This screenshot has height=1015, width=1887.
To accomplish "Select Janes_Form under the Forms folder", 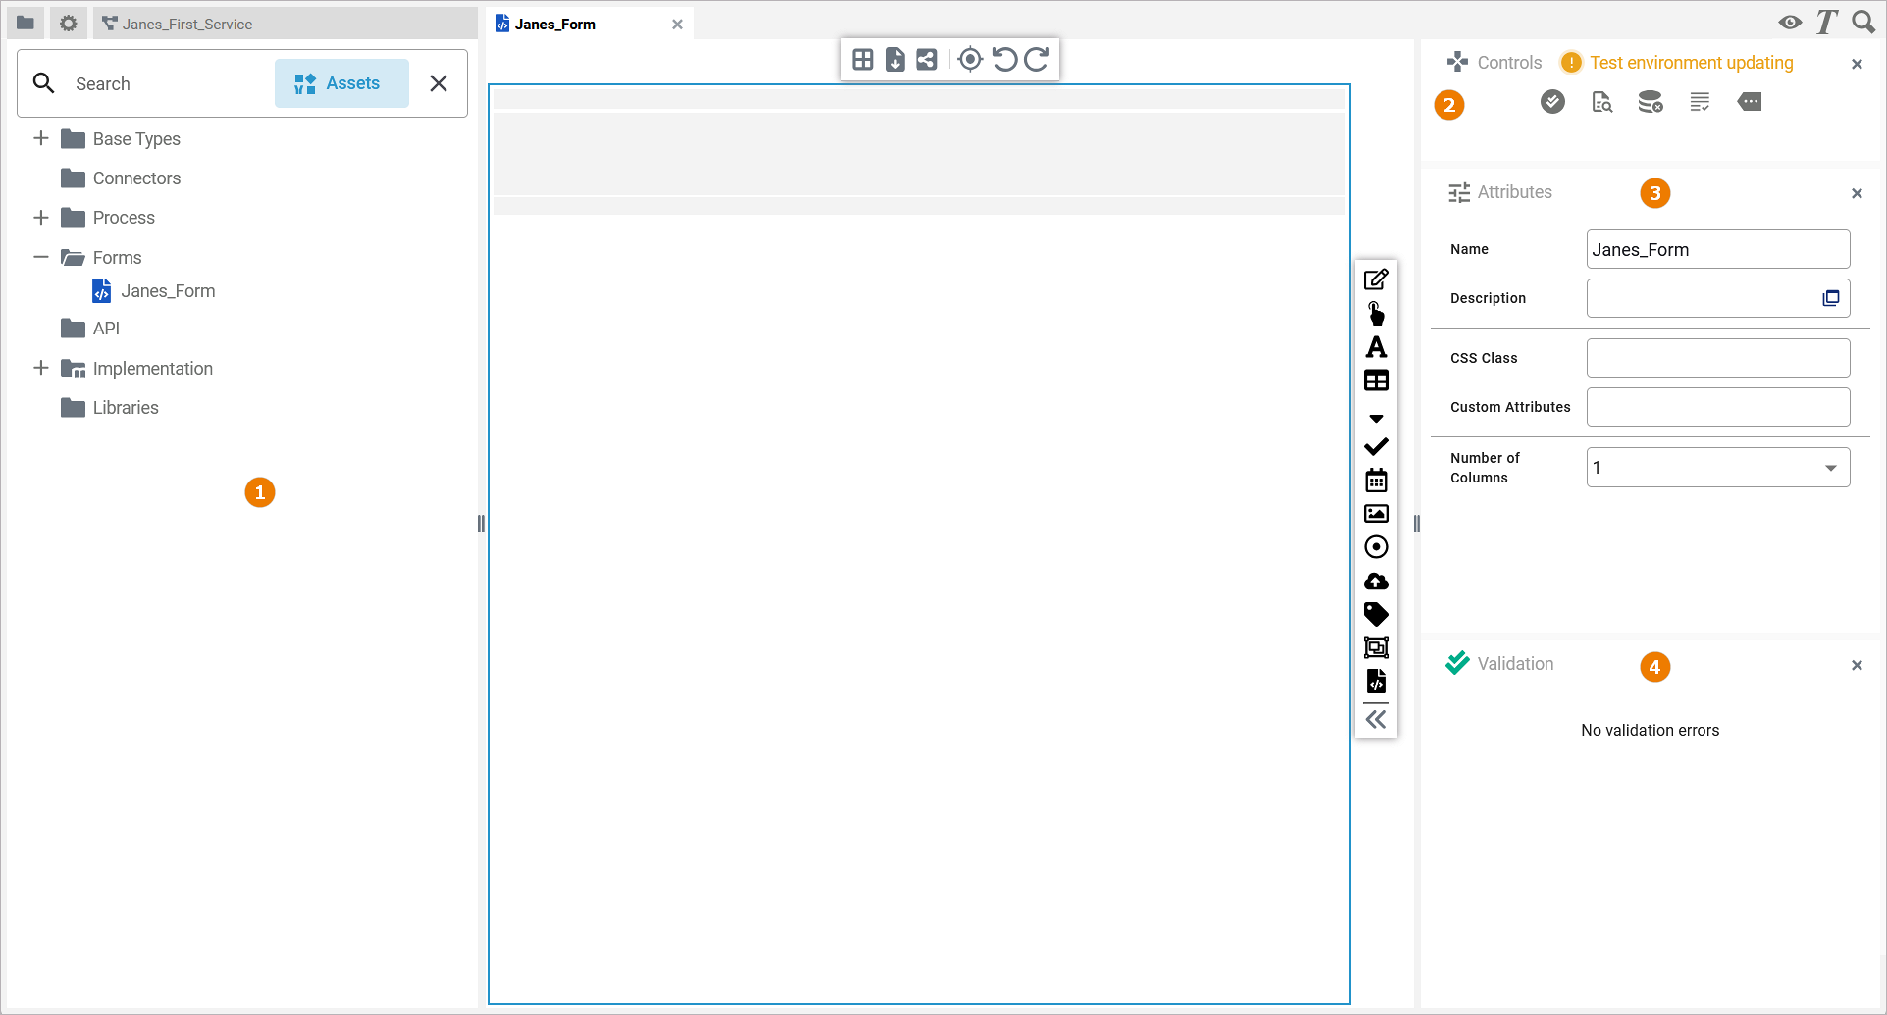I will (168, 290).
